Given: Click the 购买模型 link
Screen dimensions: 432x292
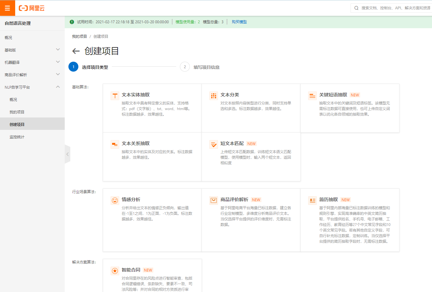Looking at the screenshot, I should (239, 22).
